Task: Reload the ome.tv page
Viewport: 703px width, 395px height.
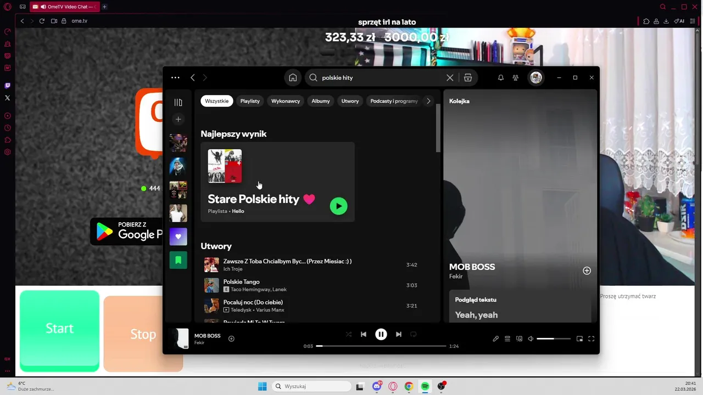Action: [42, 21]
